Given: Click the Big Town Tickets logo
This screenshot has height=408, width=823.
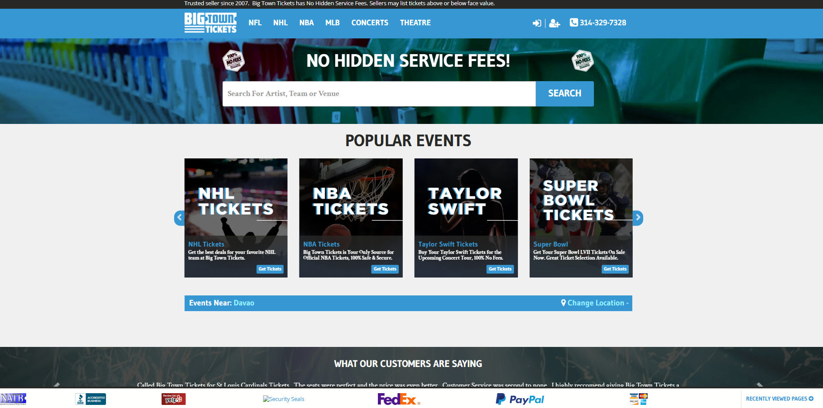Looking at the screenshot, I should point(210,23).
